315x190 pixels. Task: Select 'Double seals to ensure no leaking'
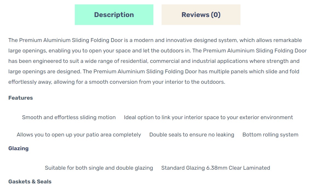point(192,135)
